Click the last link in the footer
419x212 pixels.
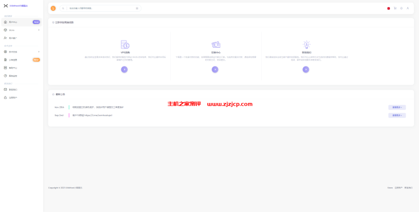[x=408, y=188]
